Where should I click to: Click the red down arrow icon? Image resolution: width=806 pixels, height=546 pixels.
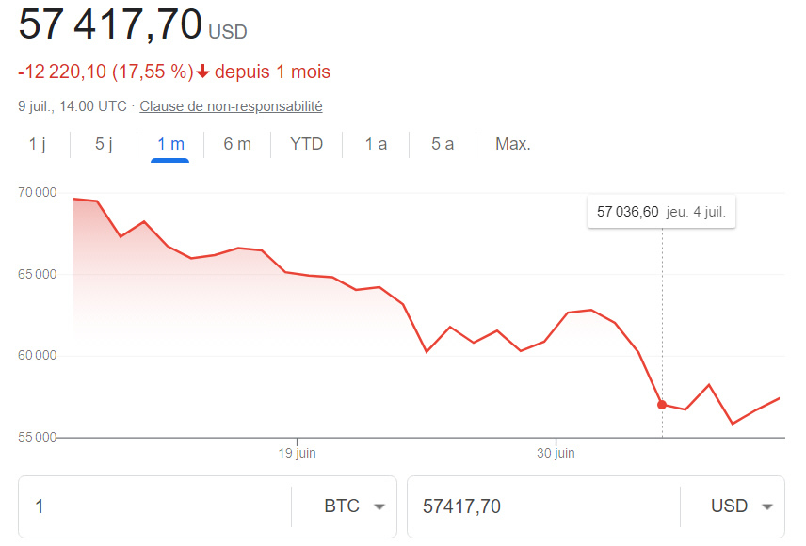click(202, 72)
